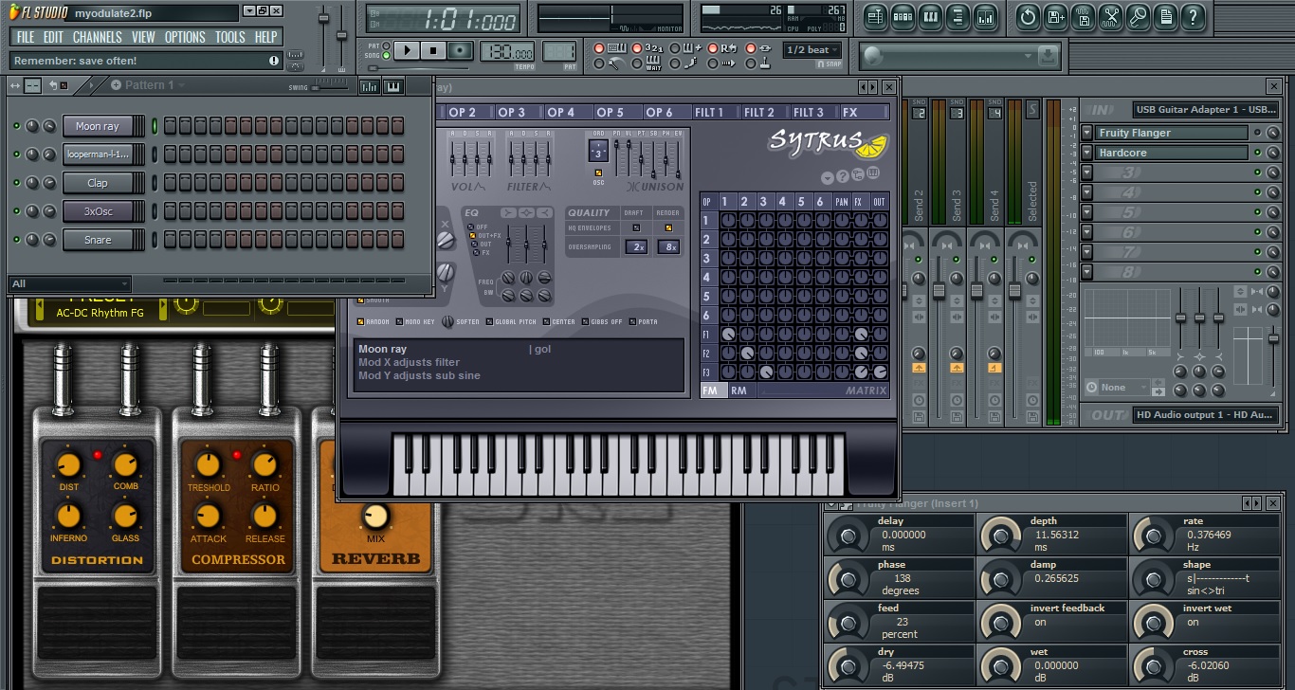
Task: Open the OPTIONS menu
Action: [185, 37]
